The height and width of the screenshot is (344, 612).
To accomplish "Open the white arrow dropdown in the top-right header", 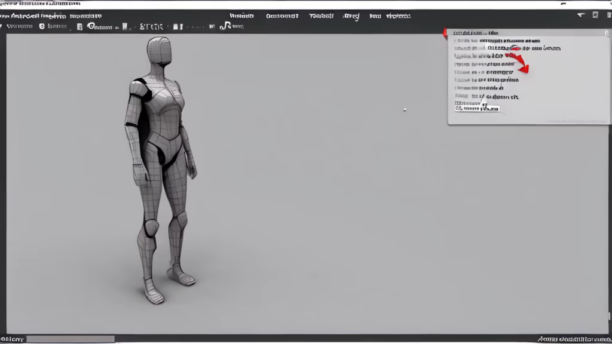I will point(581,16).
